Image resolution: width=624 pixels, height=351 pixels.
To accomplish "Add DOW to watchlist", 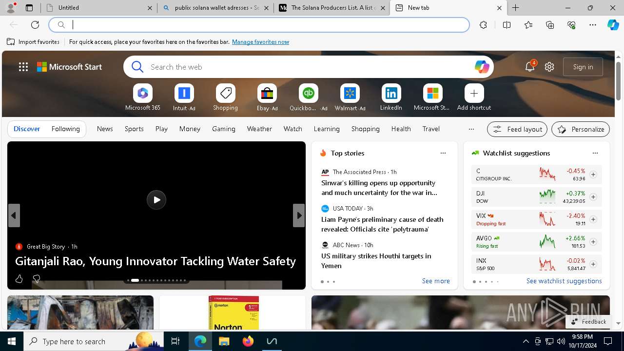I will click(593, 197).
